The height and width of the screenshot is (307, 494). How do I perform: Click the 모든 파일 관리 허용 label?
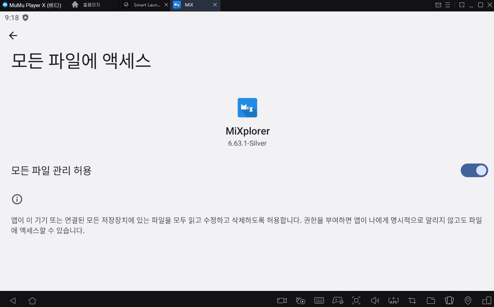51,171
